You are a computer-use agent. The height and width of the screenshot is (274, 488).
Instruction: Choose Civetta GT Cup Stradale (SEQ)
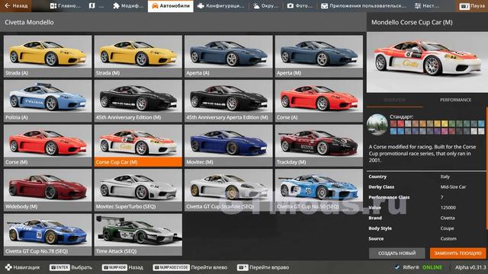click(229, 190)
